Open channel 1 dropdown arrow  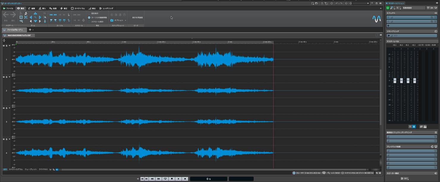click(x=10, y=46)
